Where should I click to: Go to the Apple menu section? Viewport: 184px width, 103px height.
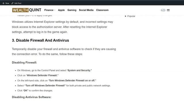61,10
